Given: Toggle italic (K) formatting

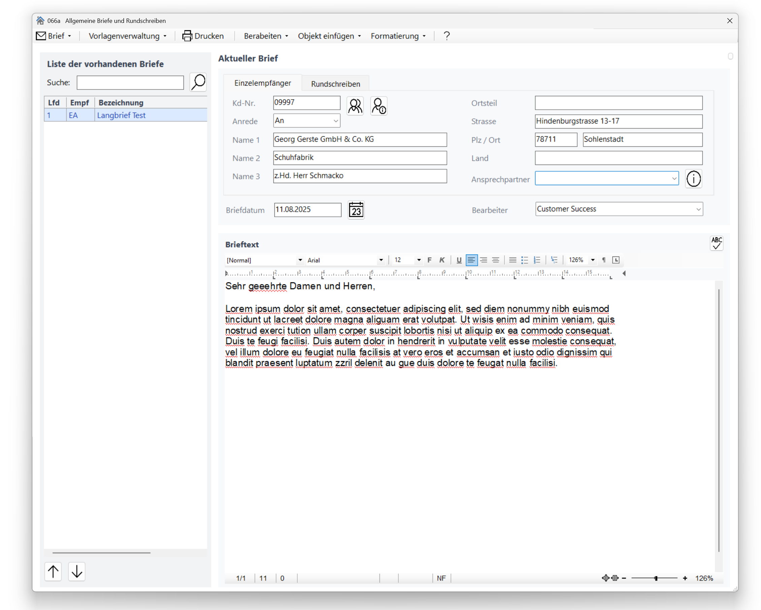Looking at the screenshot, I should [x=441, y=260].
